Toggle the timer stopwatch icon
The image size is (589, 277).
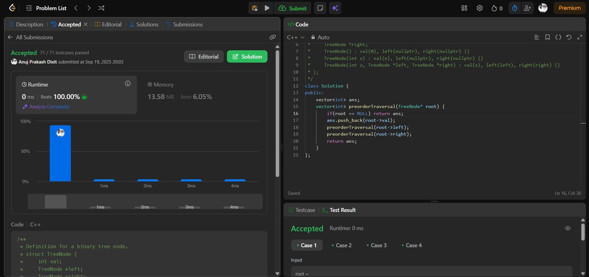tap(514, 8)
